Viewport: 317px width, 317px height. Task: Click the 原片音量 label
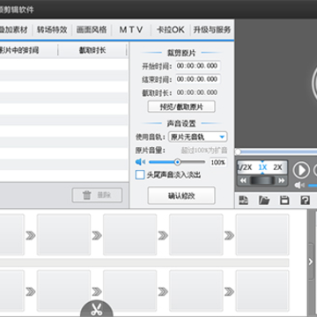click(151, 151)
